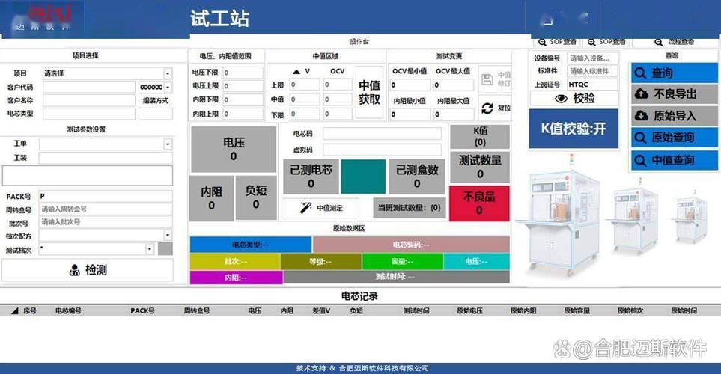Click the magenta 内阻 data block
This screenshot has height=374, width=721.
tap(237, 278)
